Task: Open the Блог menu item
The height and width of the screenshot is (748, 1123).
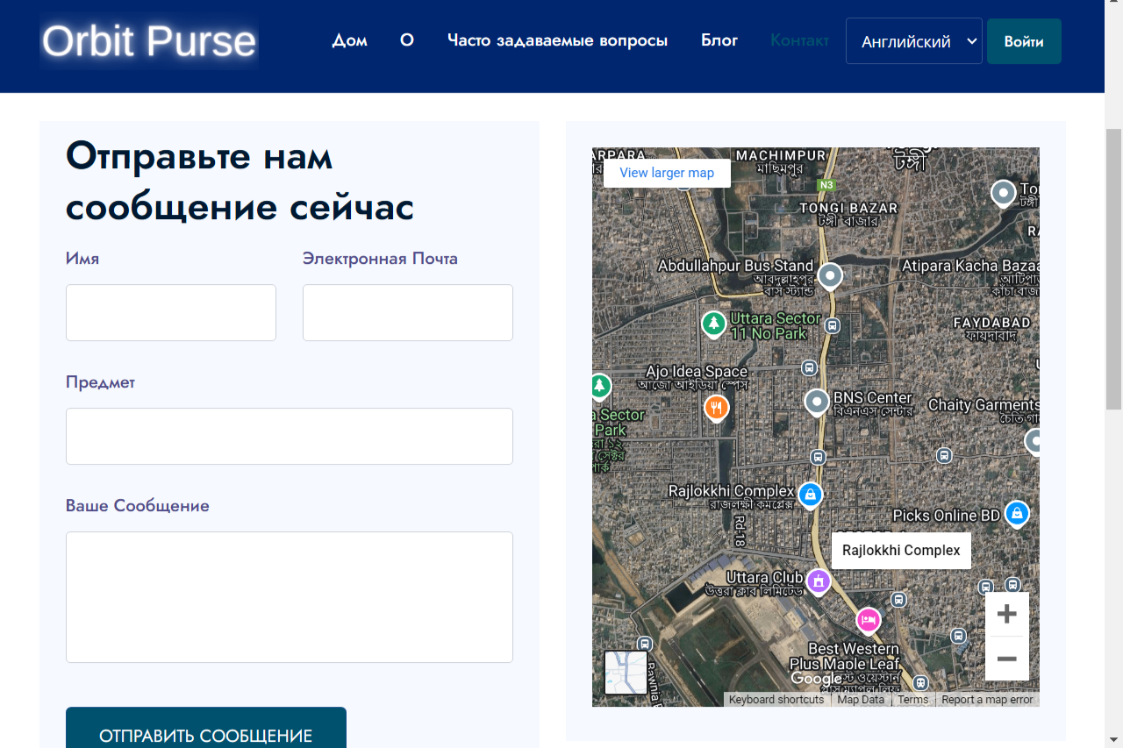Action: click(x=719, y=40)
